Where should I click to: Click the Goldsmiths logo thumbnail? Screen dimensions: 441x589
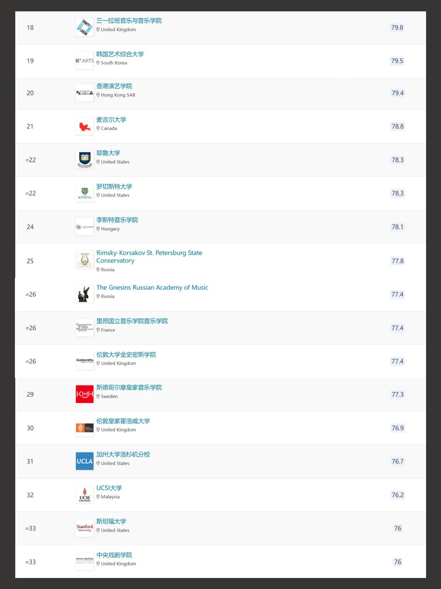(x=85, y=361)
